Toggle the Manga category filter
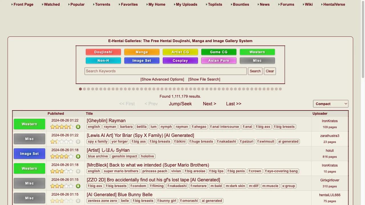The image size is (365, 205). point(142,52)
